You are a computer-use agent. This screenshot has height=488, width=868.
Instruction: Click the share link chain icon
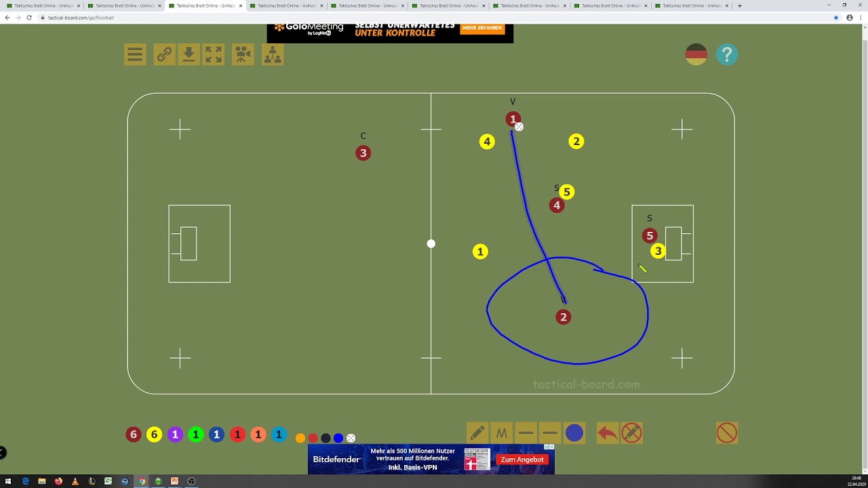pyautogui.click(x=164, y=55)
